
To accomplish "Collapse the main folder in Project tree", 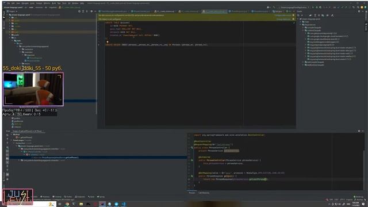I will pyautogui.click(x=12, y=41).
